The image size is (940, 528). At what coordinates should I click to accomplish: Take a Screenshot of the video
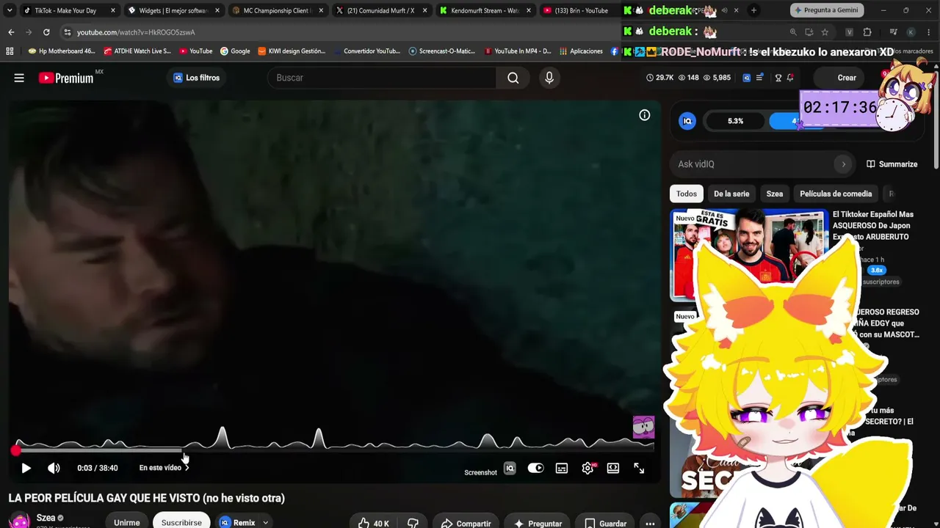[x=480, y=472]
